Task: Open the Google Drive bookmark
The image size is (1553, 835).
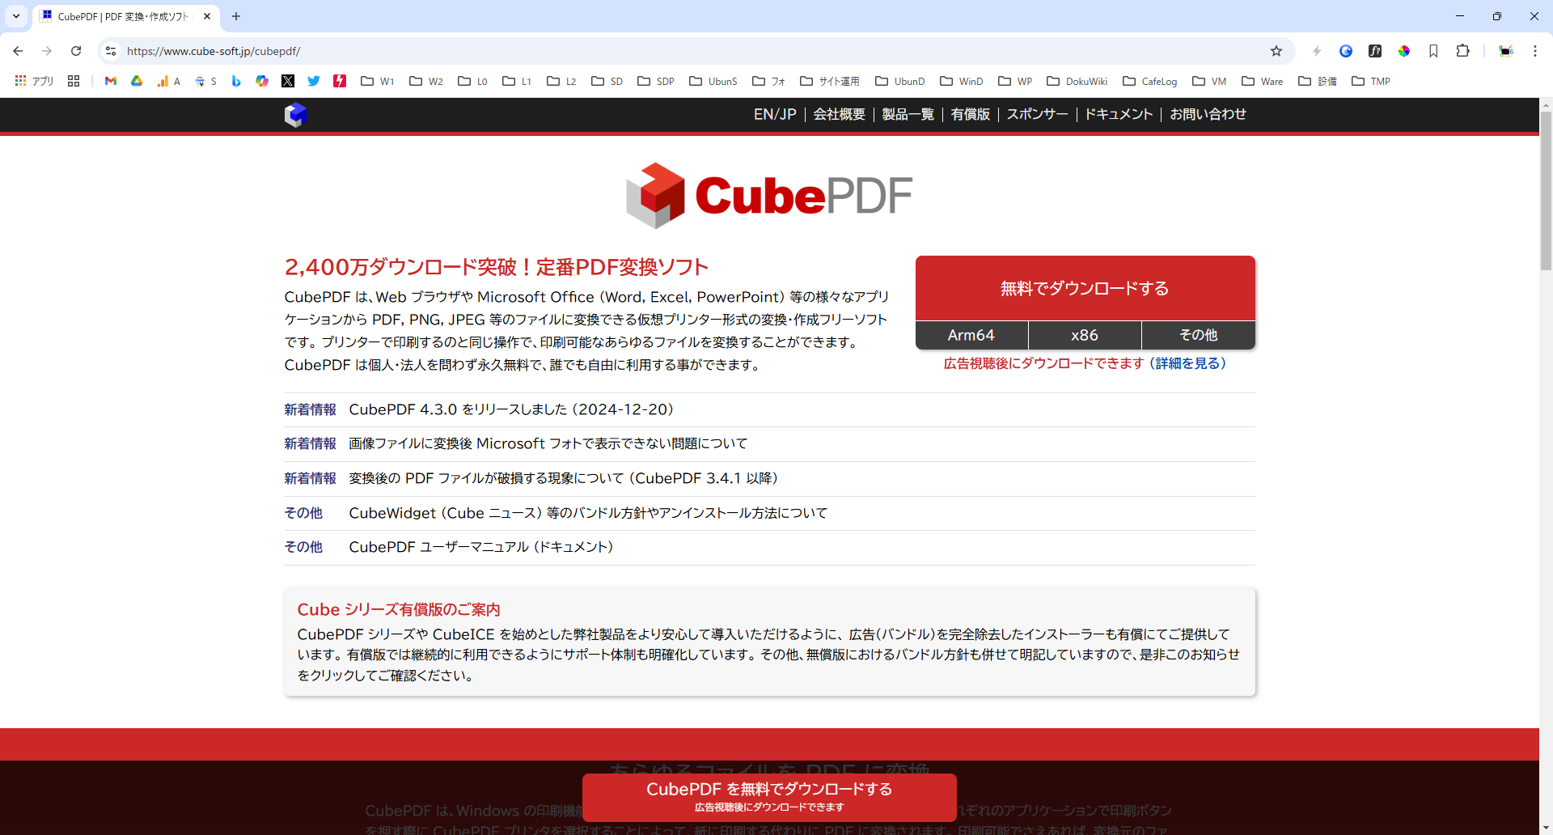Action: tap(137, 81)
